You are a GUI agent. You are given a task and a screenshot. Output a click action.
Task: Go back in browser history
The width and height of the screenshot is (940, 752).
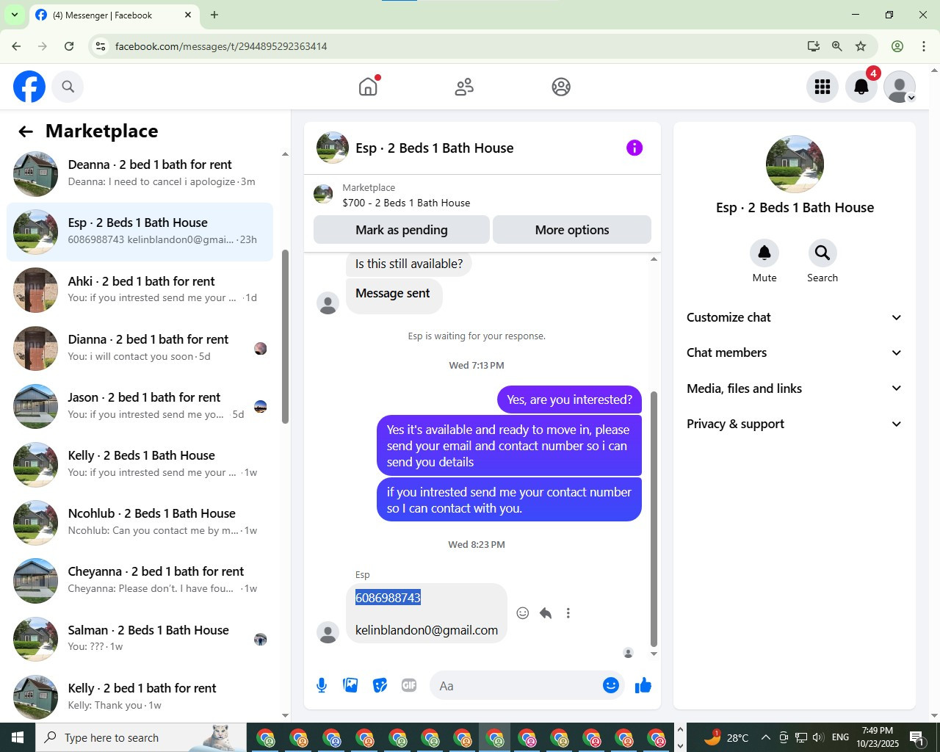click(16, 46)
